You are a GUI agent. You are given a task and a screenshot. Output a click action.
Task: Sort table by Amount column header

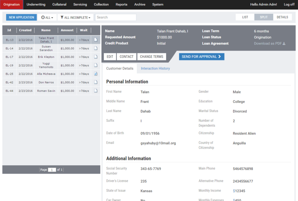click(67, 30)
